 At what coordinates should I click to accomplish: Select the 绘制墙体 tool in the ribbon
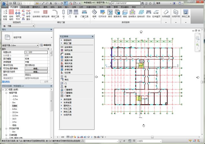[37, 13]
